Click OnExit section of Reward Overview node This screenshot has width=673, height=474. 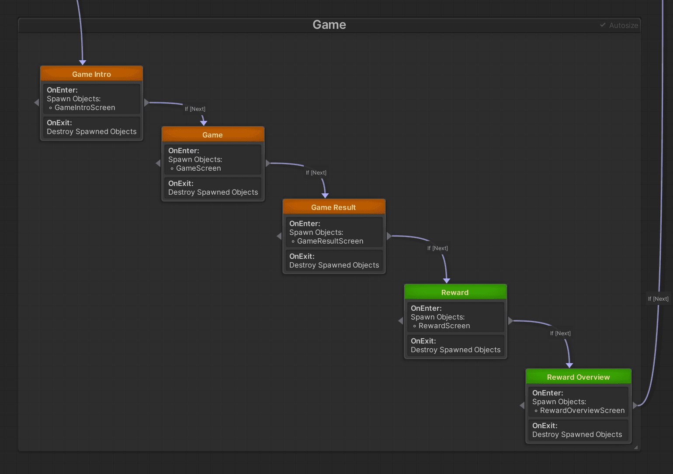pyautogui.click(x=579, y=430)
